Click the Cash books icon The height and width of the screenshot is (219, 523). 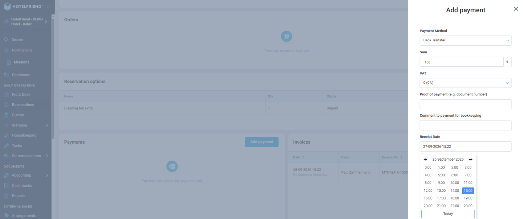pyautogui.click(x=6, y=186)
